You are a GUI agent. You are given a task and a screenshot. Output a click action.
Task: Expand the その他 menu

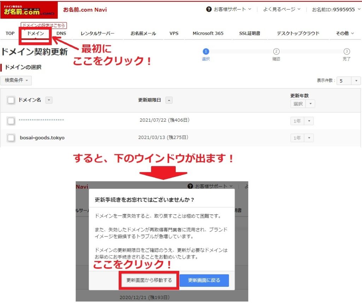(x=345, y=33)
